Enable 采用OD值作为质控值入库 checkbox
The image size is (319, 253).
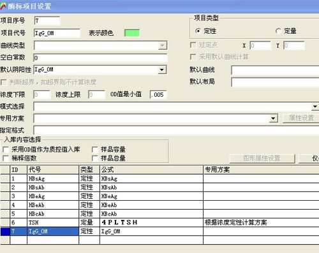tap(6, 150)
